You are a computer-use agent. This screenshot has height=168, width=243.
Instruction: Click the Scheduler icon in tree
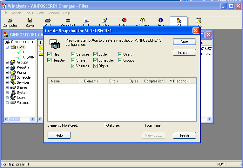tap(13, 77)
